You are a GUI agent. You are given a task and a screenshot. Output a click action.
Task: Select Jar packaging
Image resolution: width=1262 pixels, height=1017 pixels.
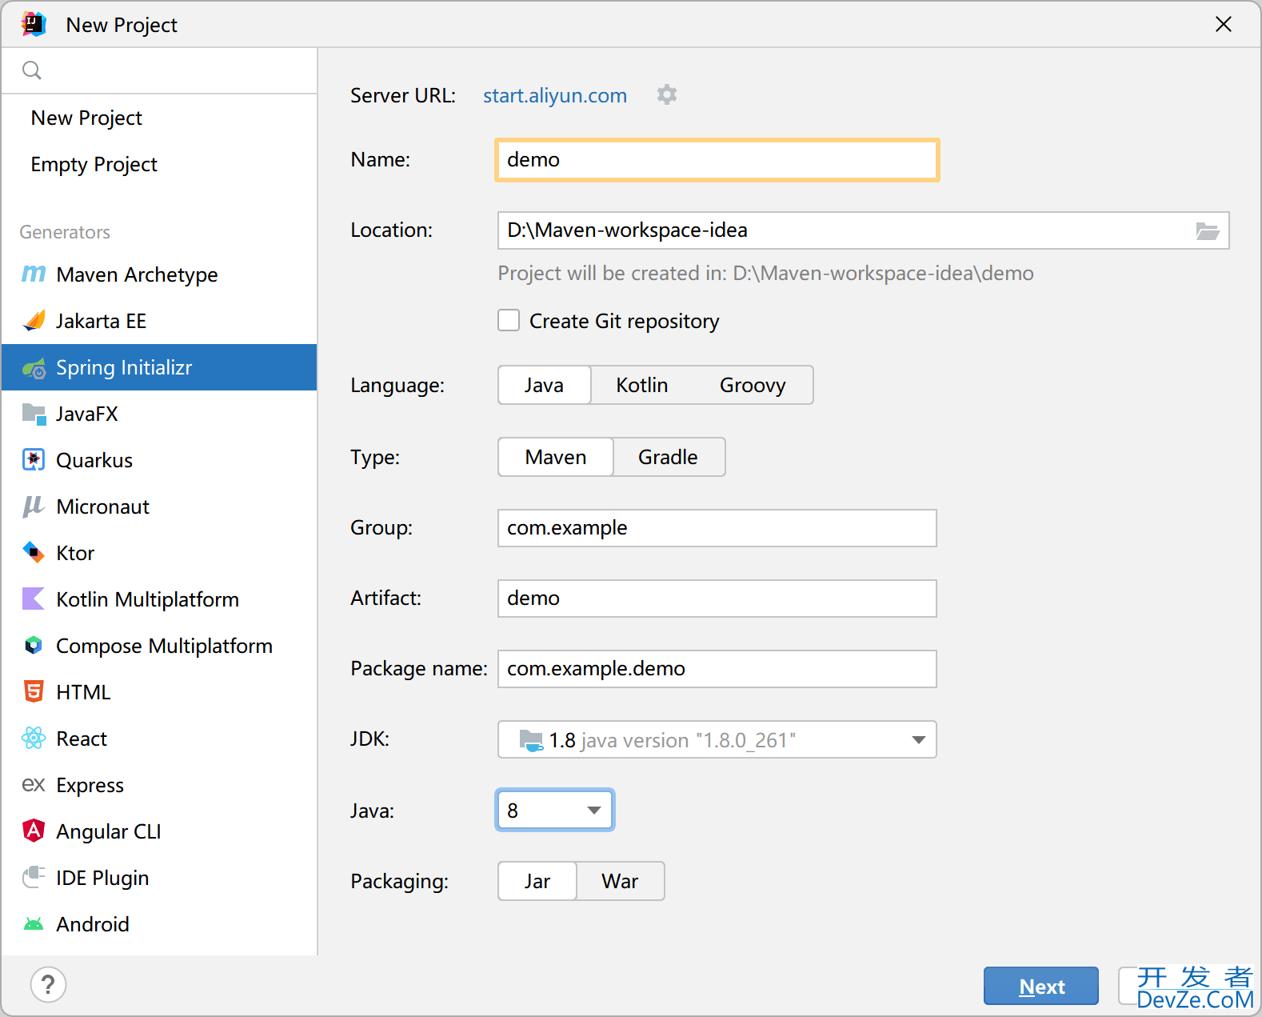pos(537,881)
